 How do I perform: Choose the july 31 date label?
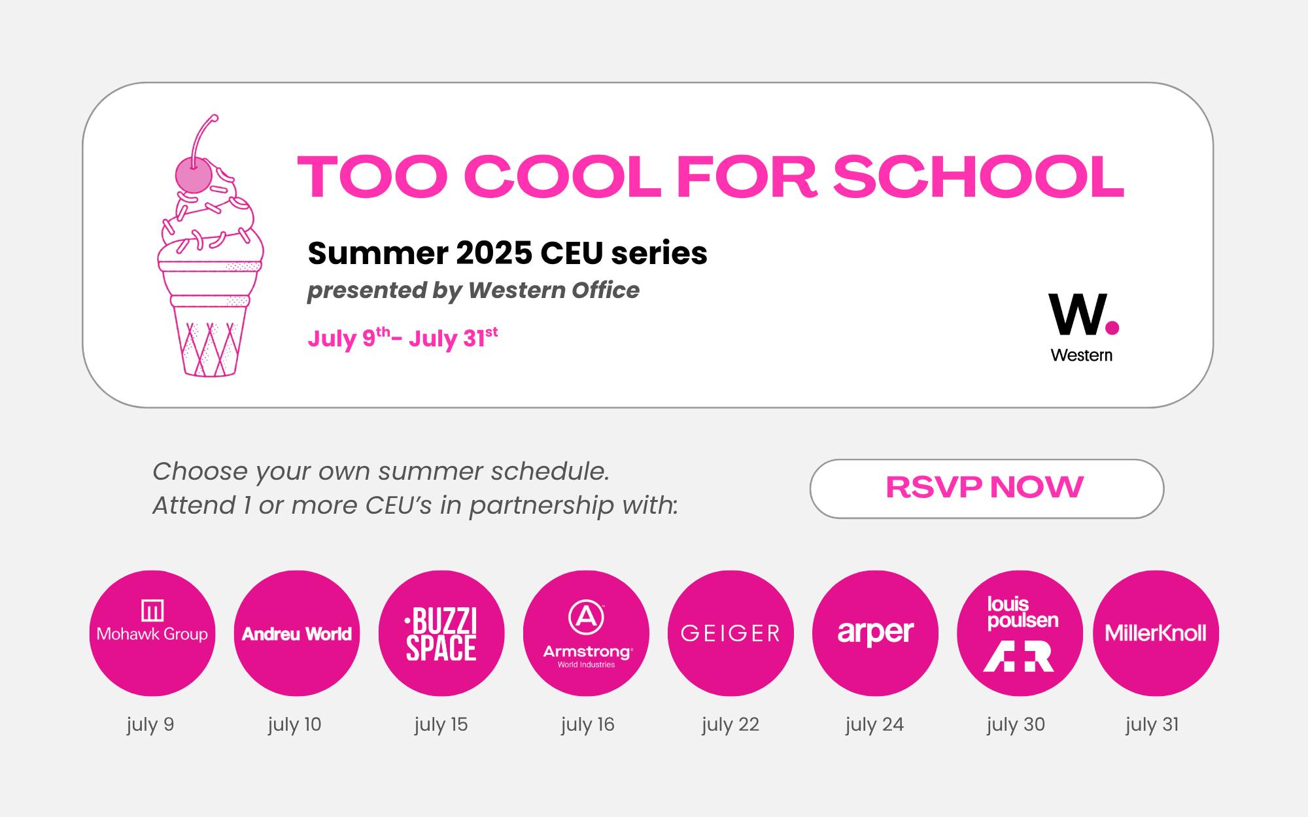tap(1152, 725)
